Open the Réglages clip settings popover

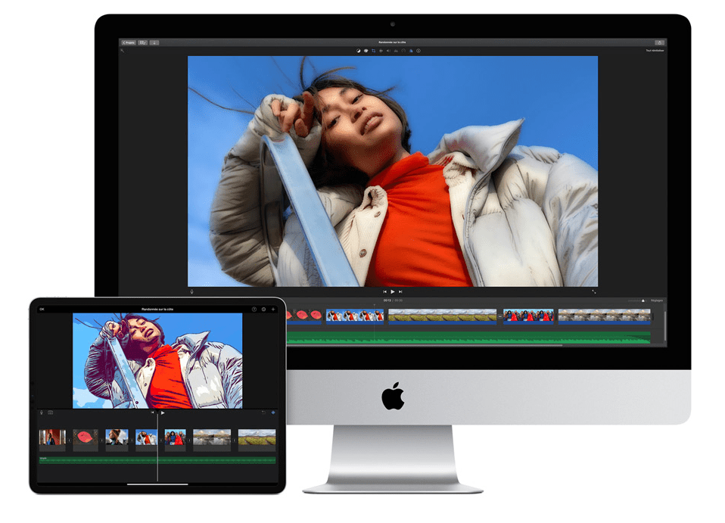pyautogui.click(x=657, y=301)
